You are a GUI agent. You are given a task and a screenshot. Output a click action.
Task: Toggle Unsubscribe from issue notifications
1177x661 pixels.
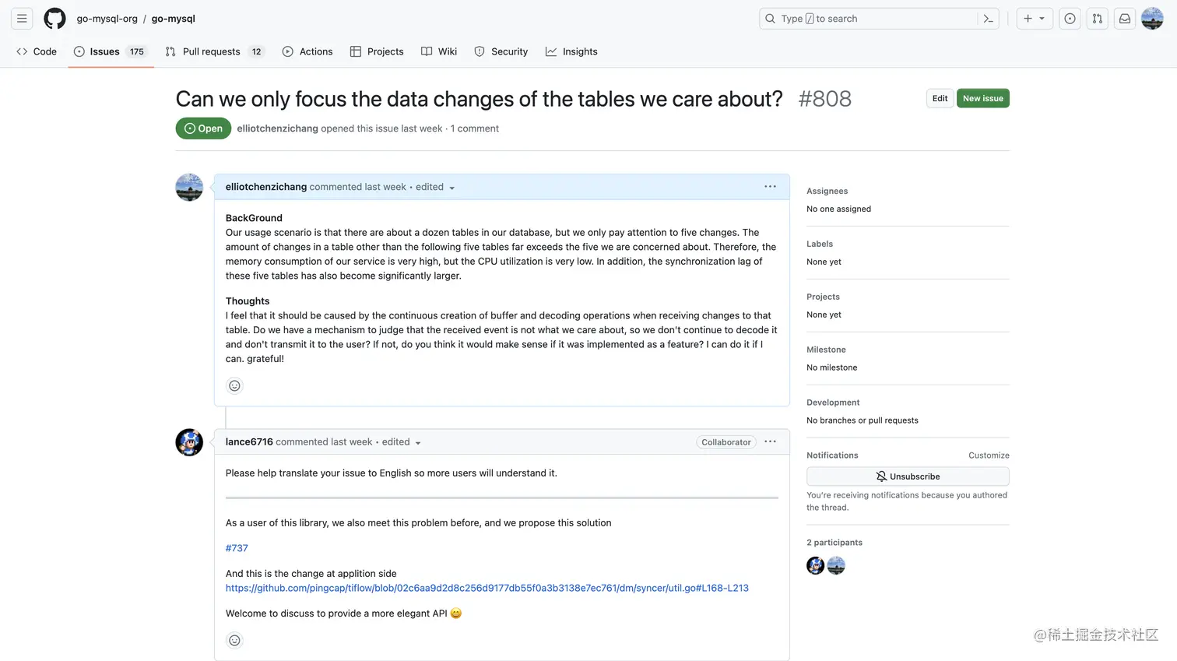coord(908,476)
